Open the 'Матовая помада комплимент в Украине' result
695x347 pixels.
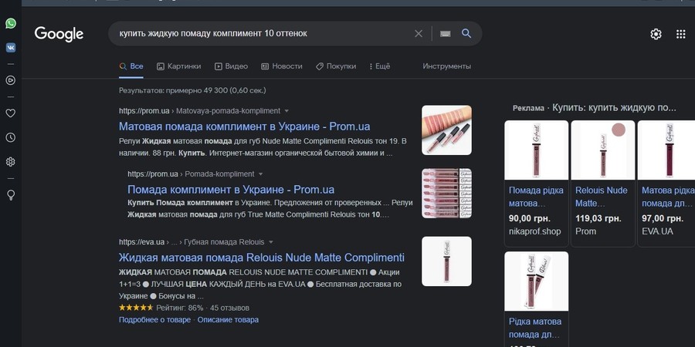[255, 126]
